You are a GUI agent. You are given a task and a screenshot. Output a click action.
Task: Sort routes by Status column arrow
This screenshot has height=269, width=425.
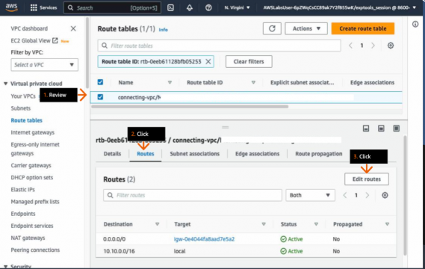click(316, 224)
